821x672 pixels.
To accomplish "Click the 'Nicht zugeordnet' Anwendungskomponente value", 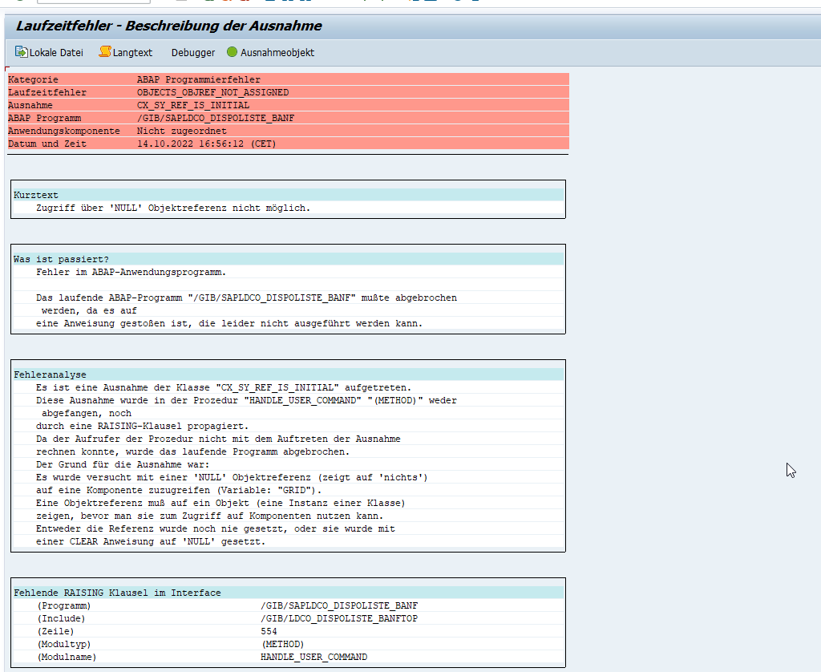I will click(x=181, y=131).
